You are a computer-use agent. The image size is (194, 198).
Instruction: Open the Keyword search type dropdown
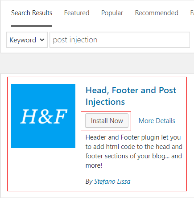[27, 40]
